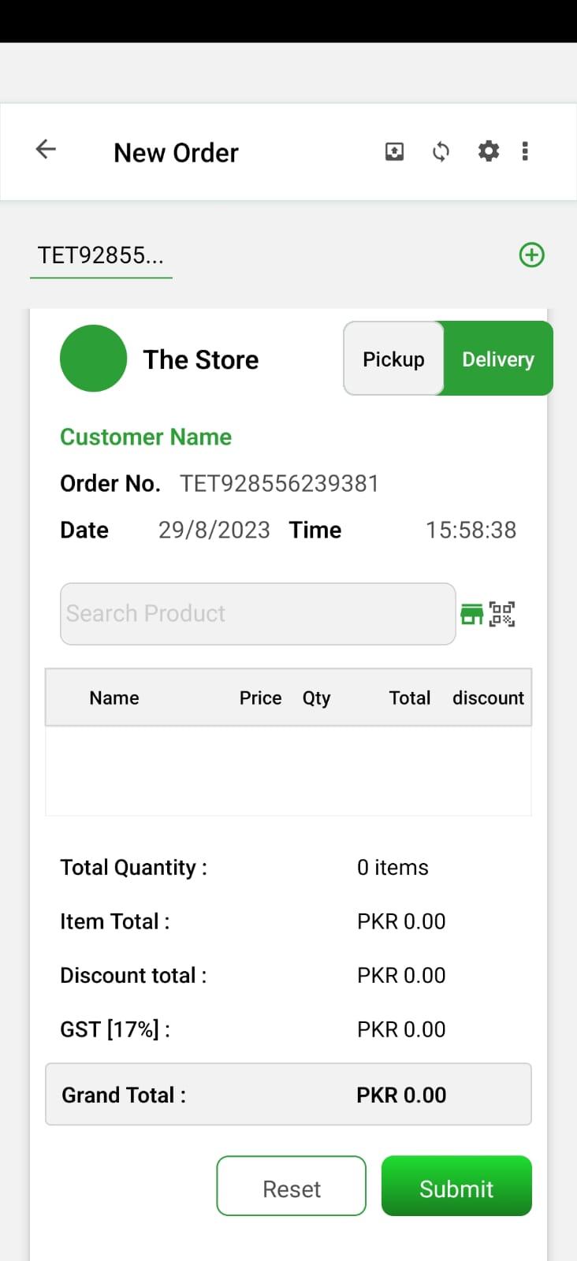Tap the upload box icon in header
577x1261 pixels.
click(394, 151)
